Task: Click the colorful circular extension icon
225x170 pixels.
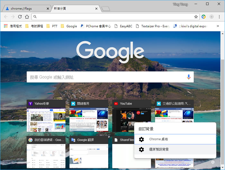Action: point(203,16)
